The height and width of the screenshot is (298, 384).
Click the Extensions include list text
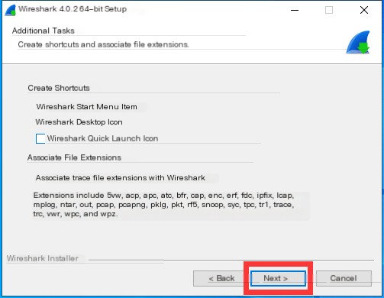point(163,205)
